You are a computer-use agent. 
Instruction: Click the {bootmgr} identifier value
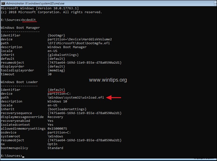[x=56, y=35]
